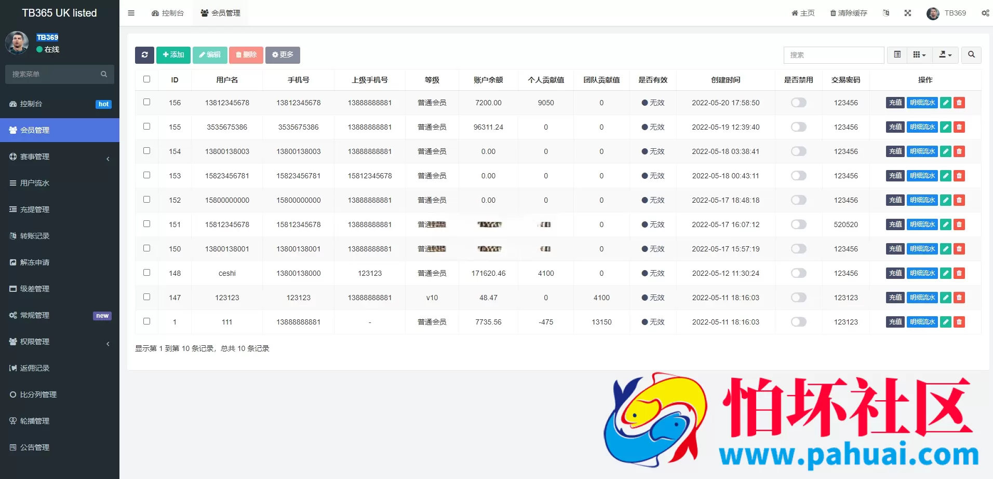993x479 pixels.
Task: Toggle the 是否禁用 switch for ID 156
Action: 798,103
